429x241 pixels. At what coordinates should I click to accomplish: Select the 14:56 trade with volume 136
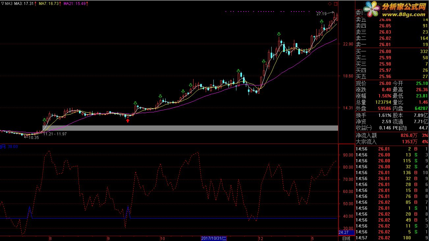pyautogui.click(x=392, y=173)
